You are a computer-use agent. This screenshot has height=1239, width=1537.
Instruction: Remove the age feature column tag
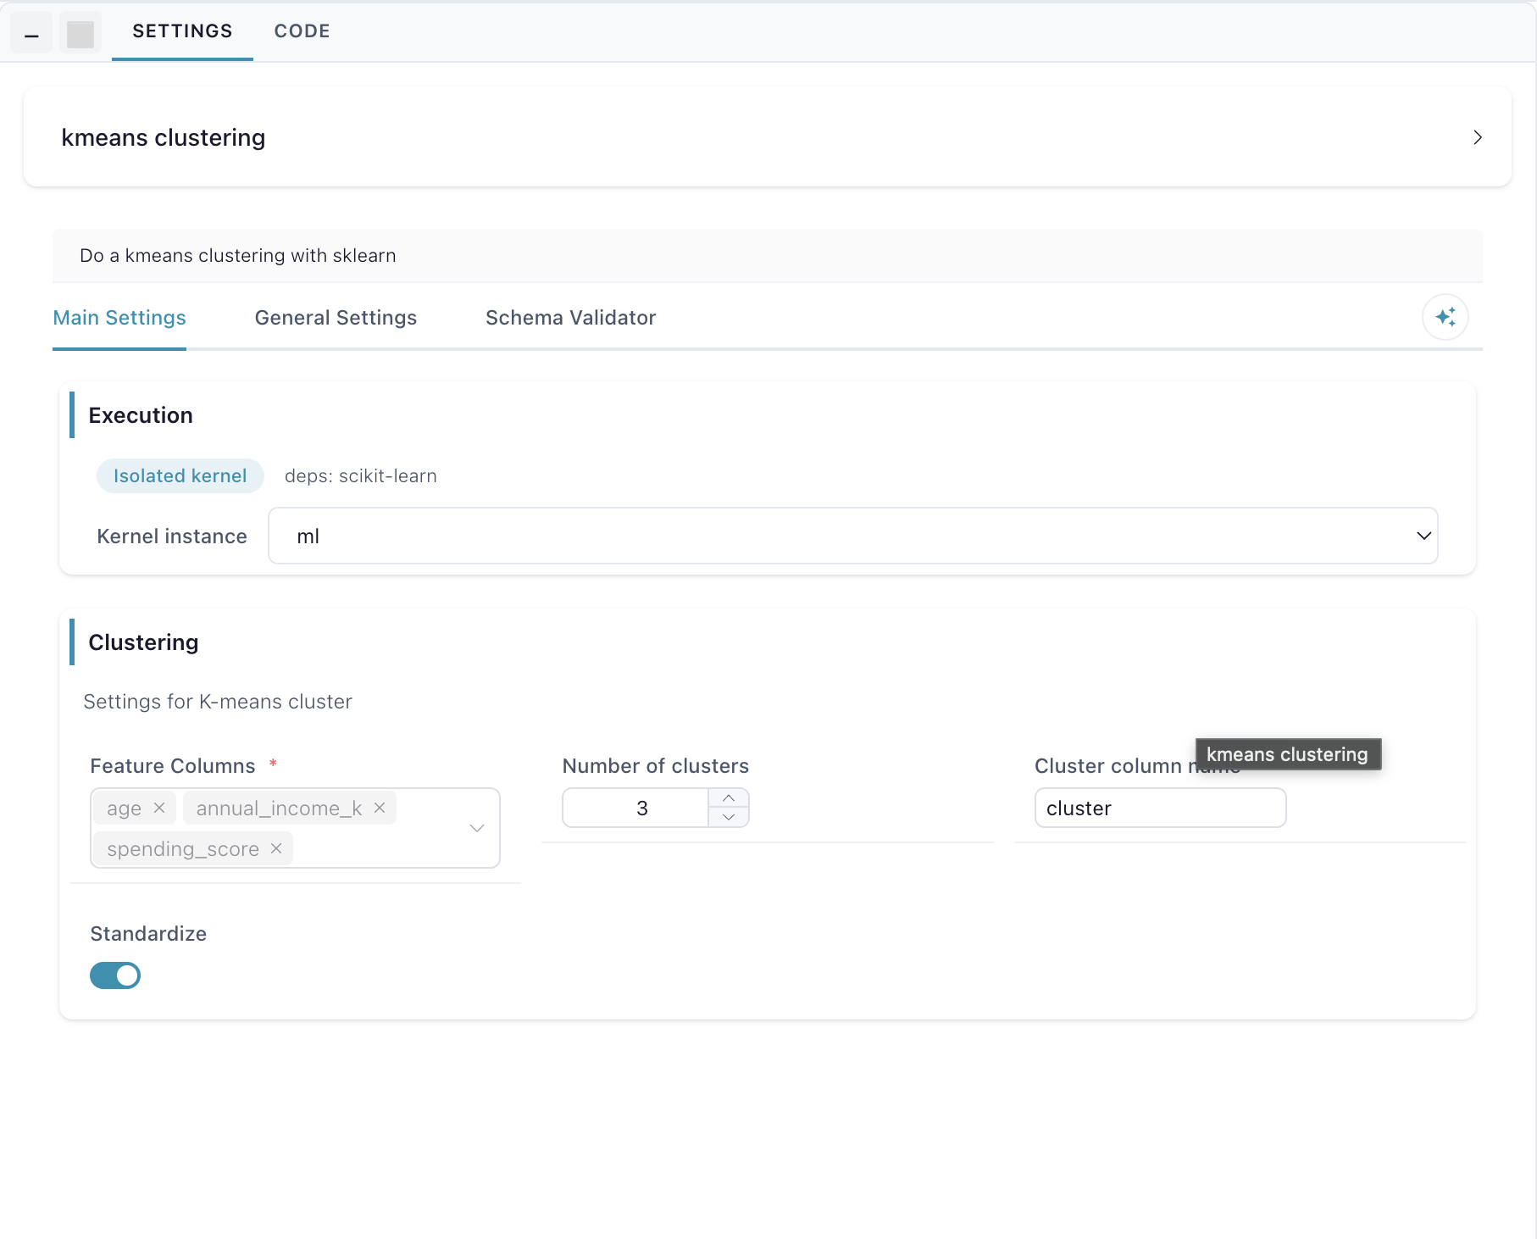pyautogui.click(x=158, y=808)
